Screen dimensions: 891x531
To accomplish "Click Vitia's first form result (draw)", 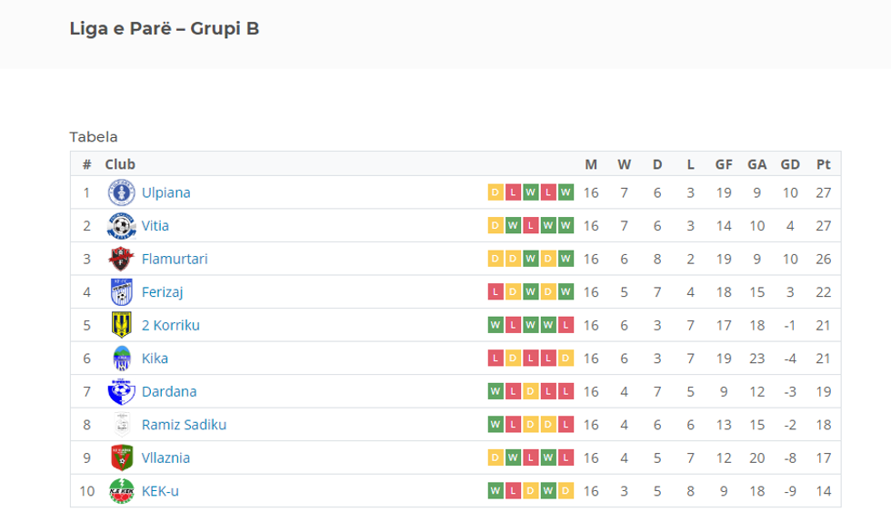I will point(496,226).
